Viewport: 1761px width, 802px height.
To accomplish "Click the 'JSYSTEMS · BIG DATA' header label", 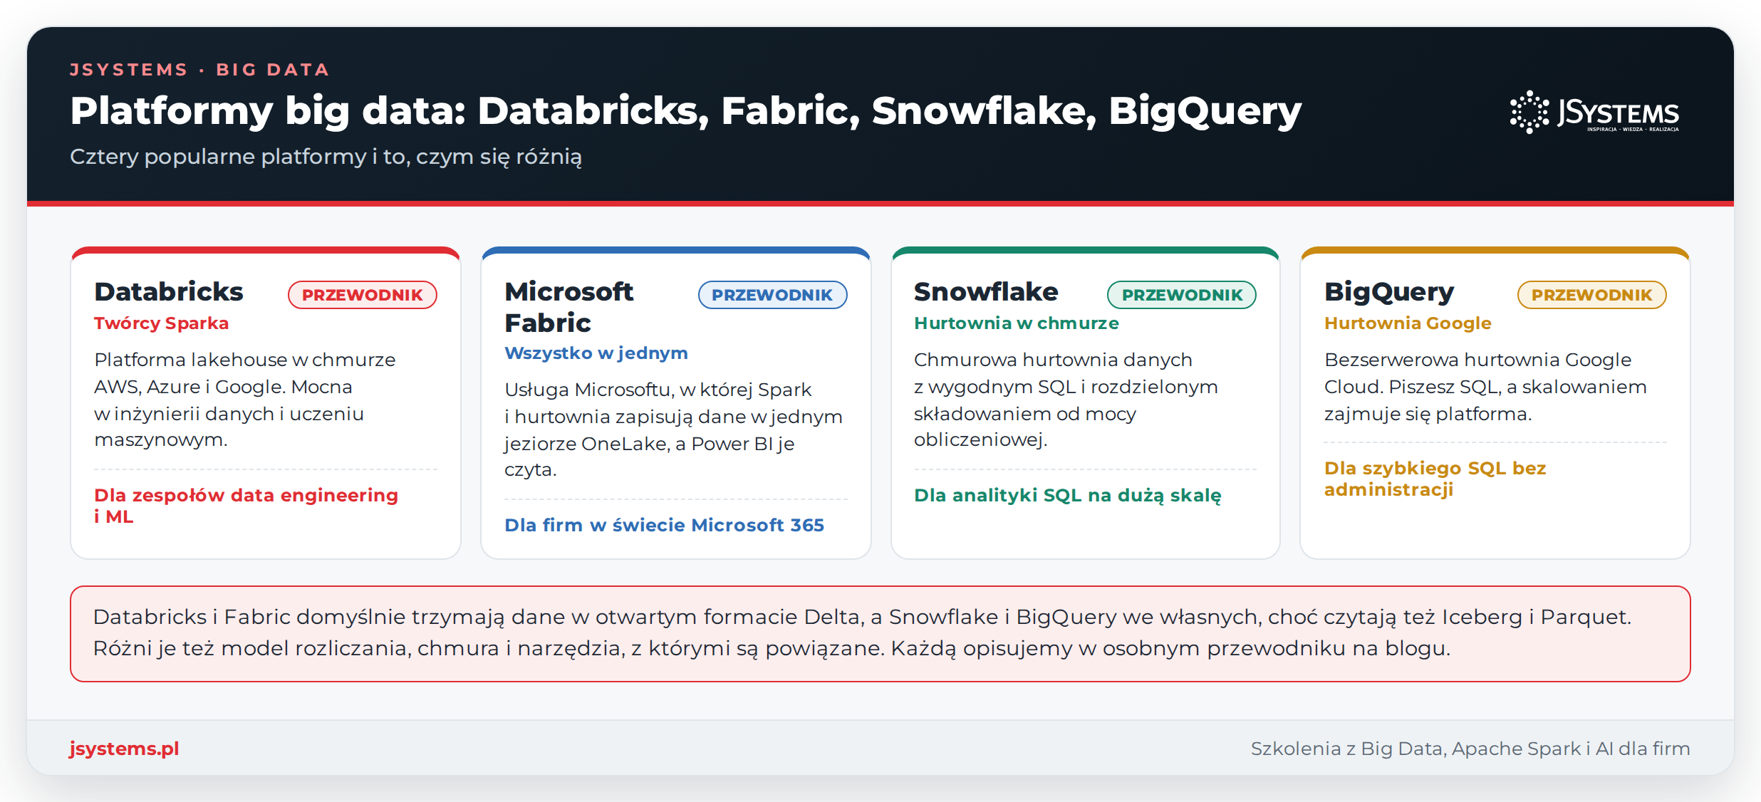I will 199,70.
